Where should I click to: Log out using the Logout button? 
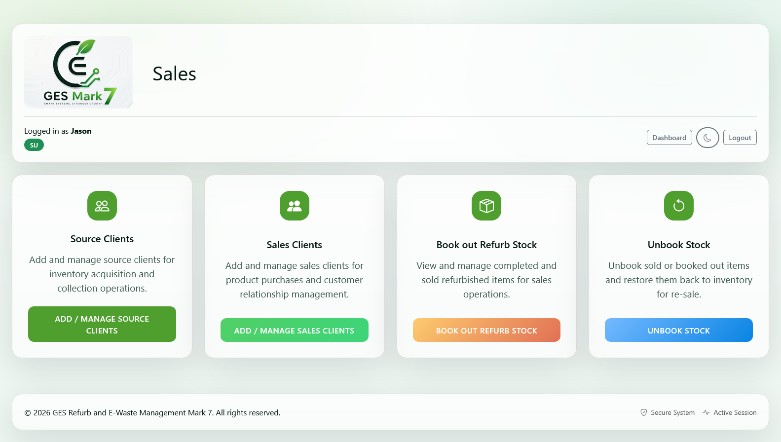coord(740,138)
